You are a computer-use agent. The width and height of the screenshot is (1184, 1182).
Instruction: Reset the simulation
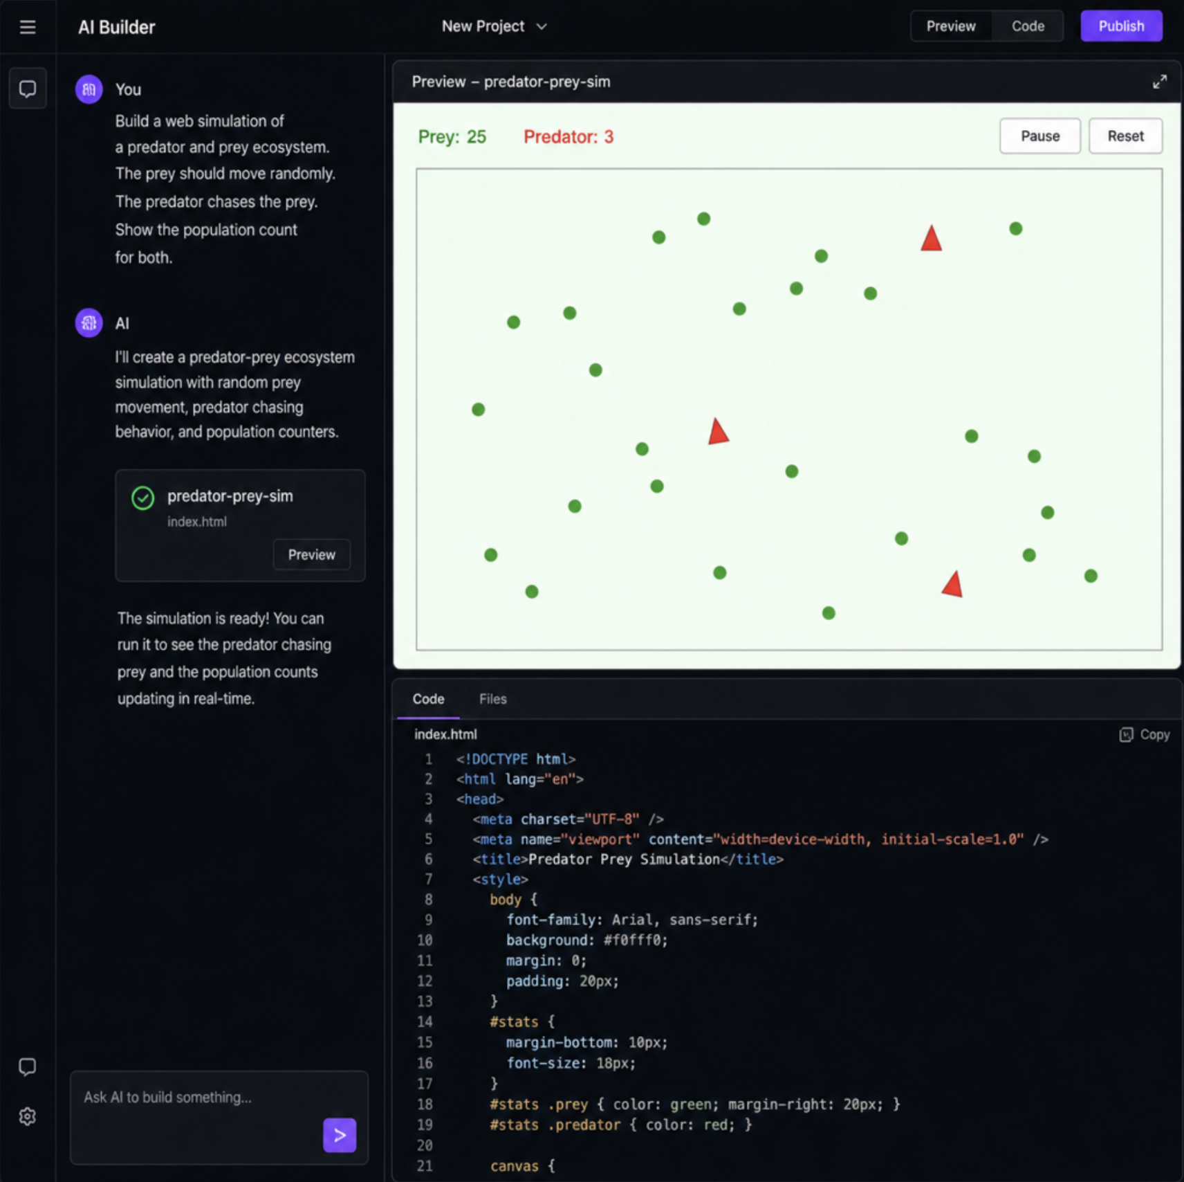tap(1125, 136)
